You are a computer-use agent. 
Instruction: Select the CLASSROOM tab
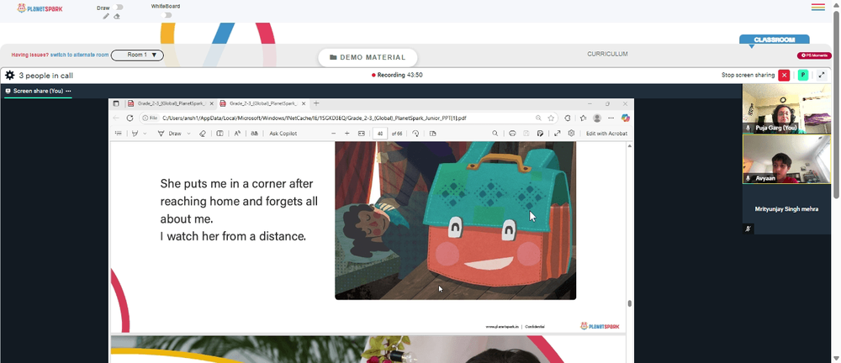774,39
